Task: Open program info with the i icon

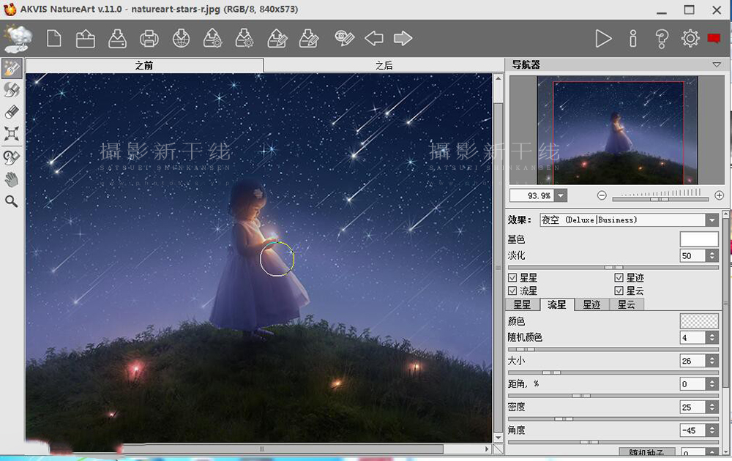Action: point(633,38)
